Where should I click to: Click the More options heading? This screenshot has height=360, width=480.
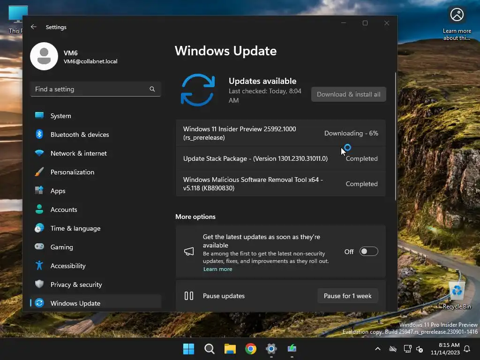[x=195, y=217]
